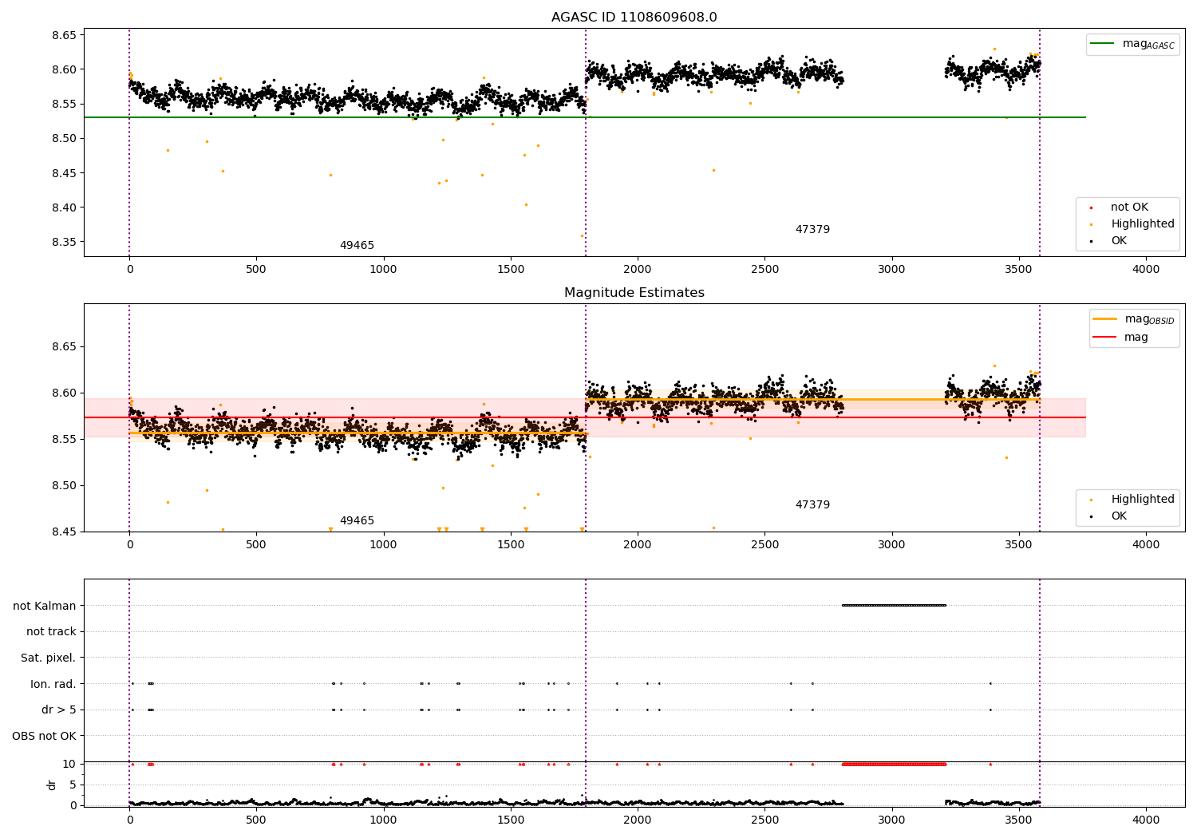Click the '49465' annotation in the middle plot

point(357,521)
